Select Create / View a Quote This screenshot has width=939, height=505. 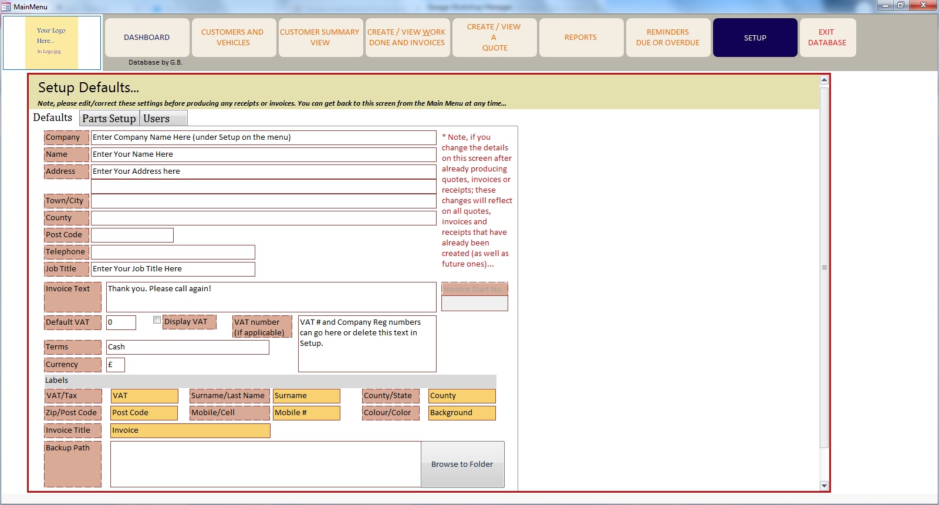click(x=494, y=38)
